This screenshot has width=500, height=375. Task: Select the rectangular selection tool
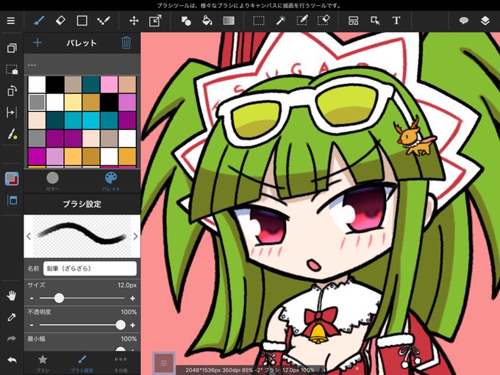[x=259, y=21]
